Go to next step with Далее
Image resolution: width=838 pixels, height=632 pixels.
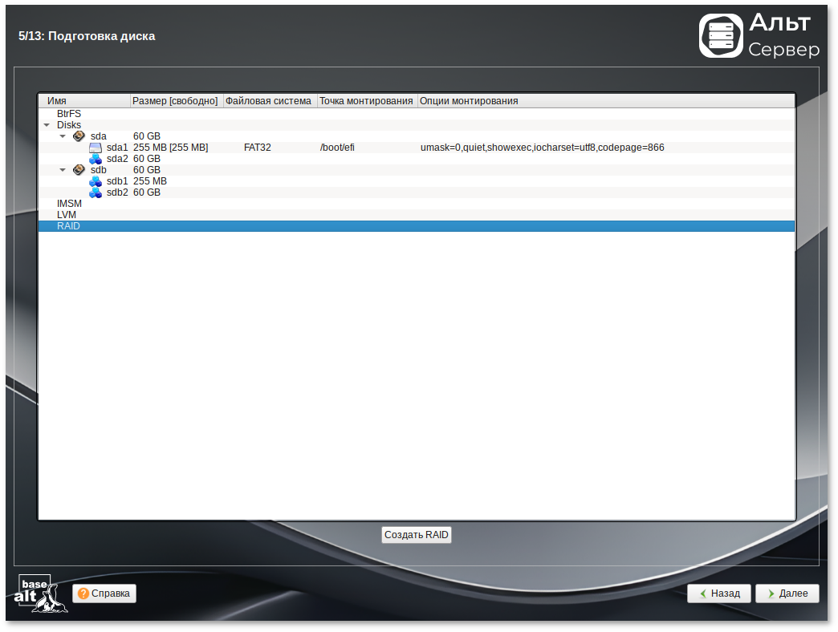[x=787, y=594]
